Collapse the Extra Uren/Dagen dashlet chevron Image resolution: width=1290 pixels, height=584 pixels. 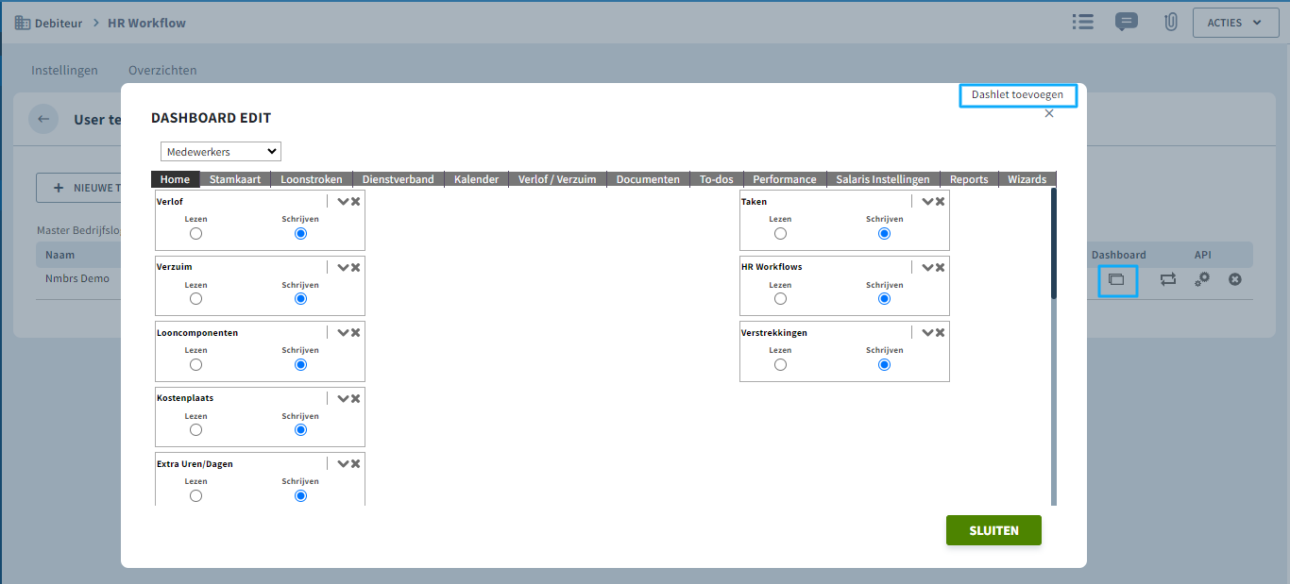pos(343,463)
